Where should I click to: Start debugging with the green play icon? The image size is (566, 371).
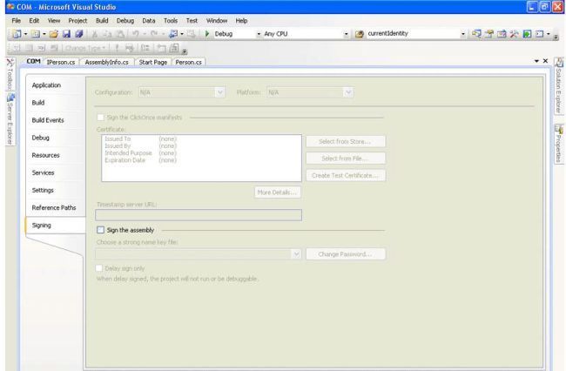pyautogui.click(x=207, y=34)
